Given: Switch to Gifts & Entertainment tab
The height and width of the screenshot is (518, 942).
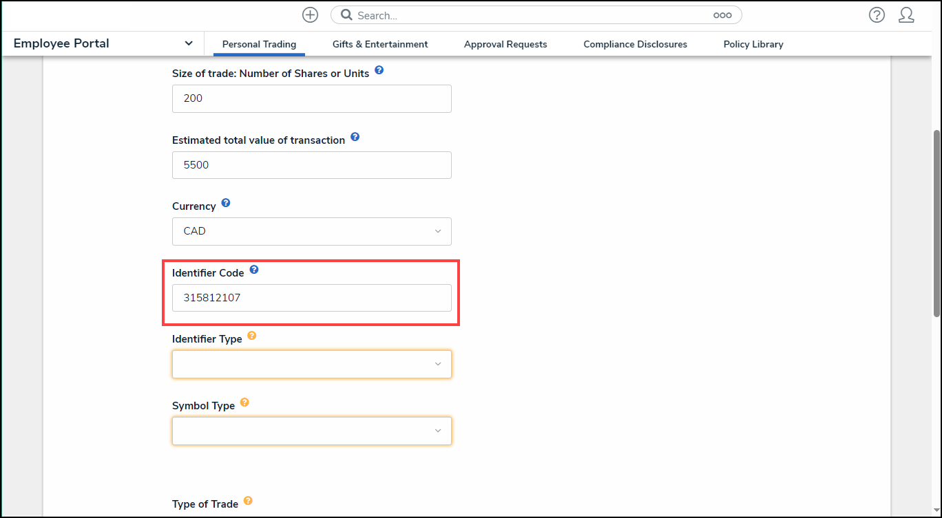Looking at the screenshot, I should tap(379, 44).
